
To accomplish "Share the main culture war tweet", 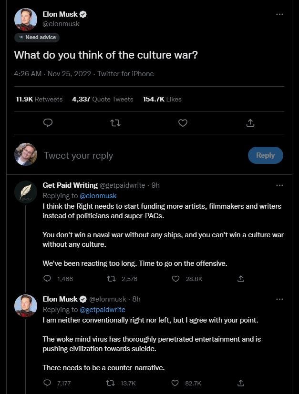I will (x=250, y=123).
